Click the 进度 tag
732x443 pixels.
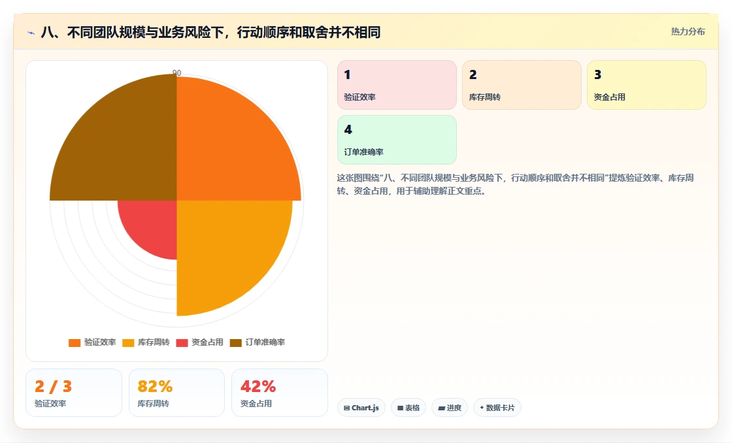tap(450, 408)
